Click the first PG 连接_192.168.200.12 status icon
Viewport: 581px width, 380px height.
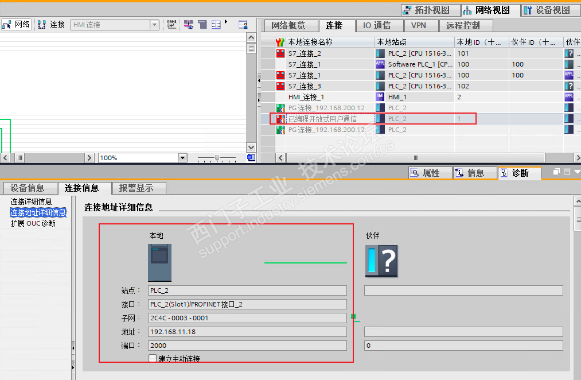click(x=280, y=108)
